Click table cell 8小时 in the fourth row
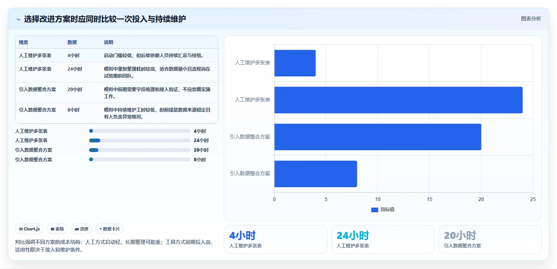 point(73,110)
